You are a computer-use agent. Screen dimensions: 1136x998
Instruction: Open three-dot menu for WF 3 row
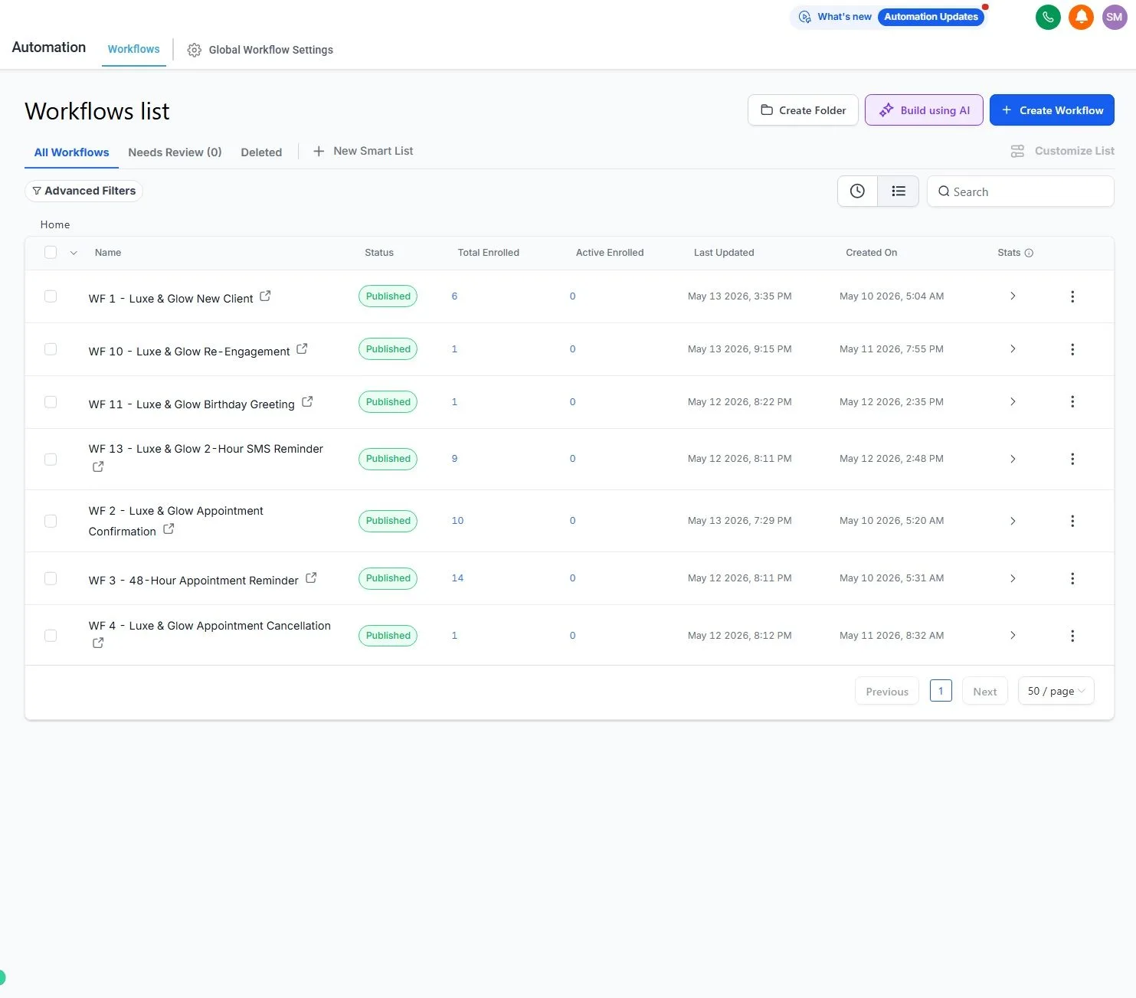point(1072,578)
